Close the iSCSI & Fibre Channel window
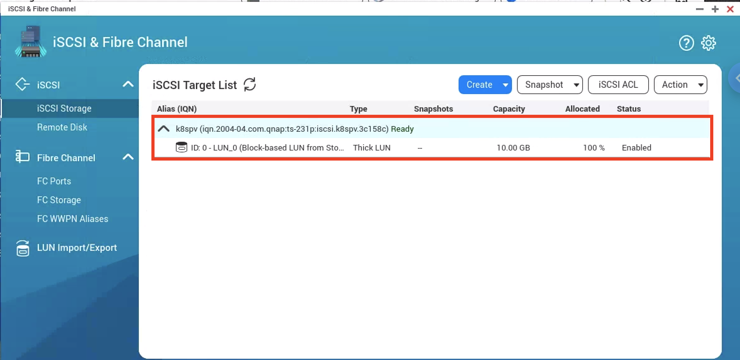The width and height of the screenshot is (740, 360). pos(730,9)
